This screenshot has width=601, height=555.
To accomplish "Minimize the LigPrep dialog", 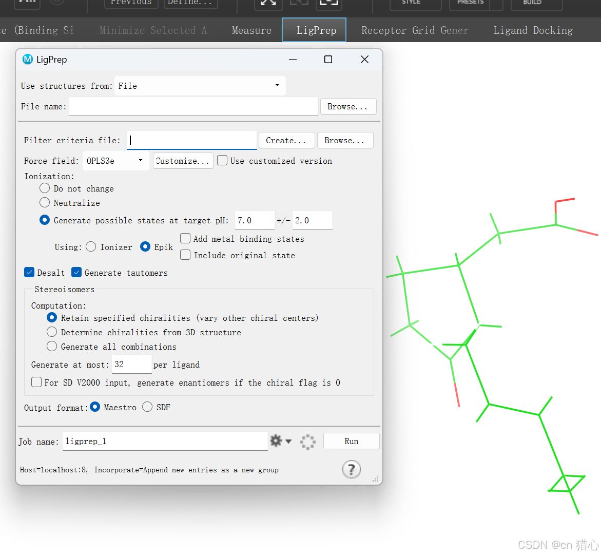I will (293, 60).
